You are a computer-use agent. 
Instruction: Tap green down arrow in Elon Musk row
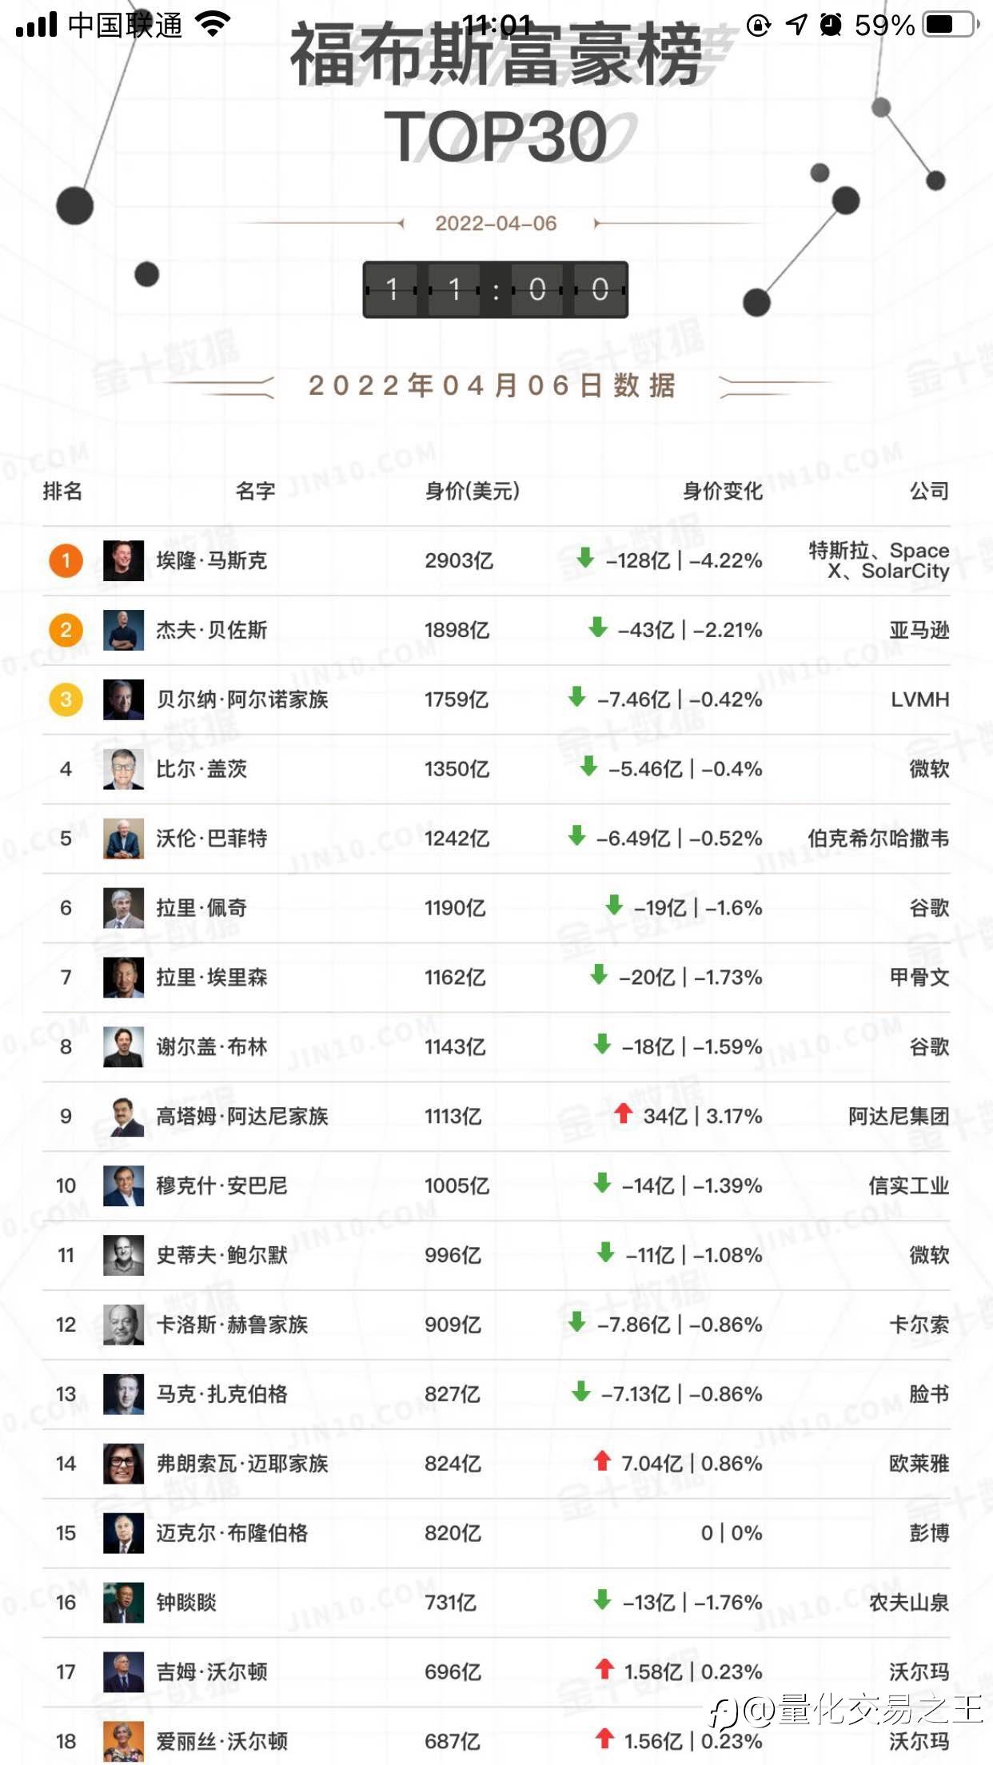point(585,558)
